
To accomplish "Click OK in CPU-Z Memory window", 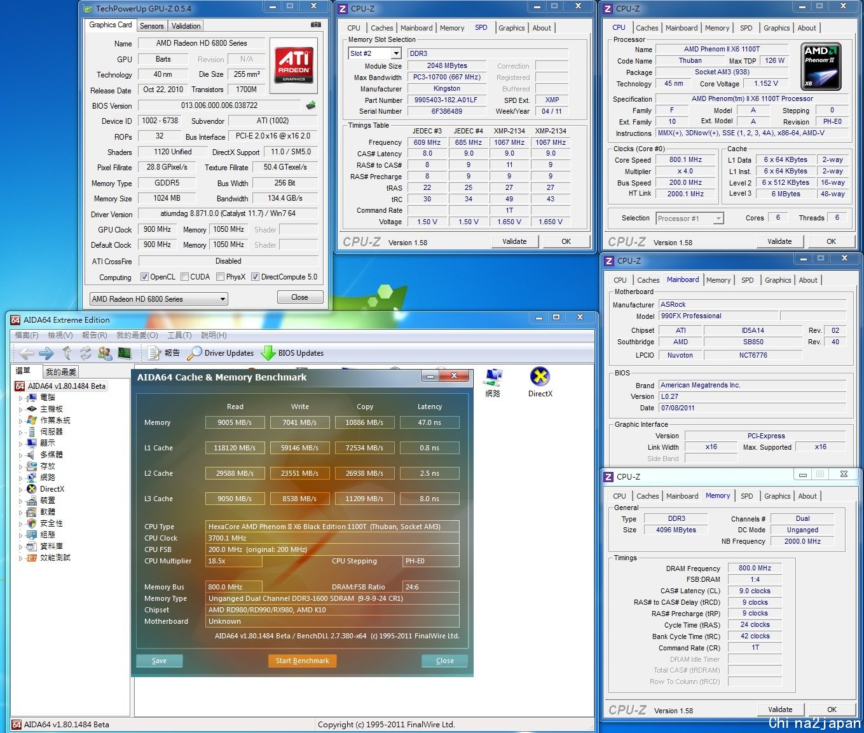I will point(832,709).
